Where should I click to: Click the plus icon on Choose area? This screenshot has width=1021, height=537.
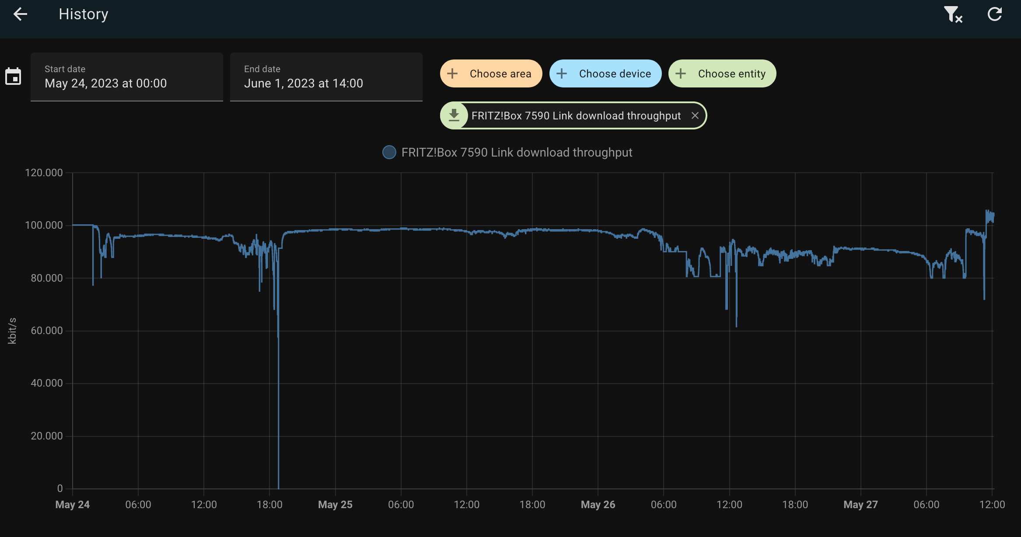(x=452, y=73)
